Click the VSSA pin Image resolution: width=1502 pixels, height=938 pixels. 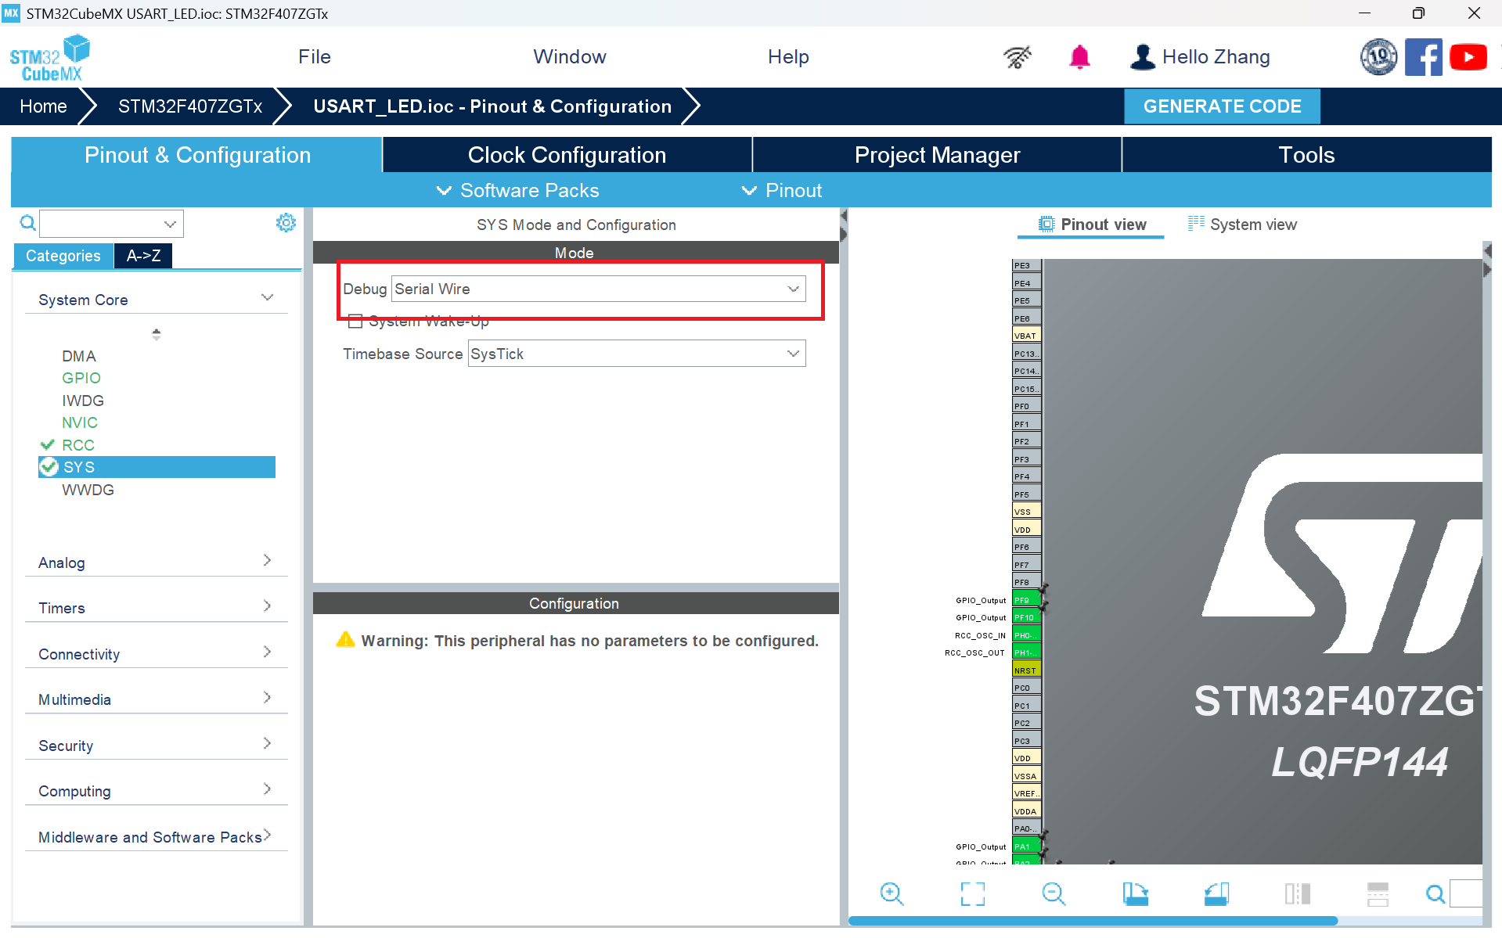point(1026,776)
